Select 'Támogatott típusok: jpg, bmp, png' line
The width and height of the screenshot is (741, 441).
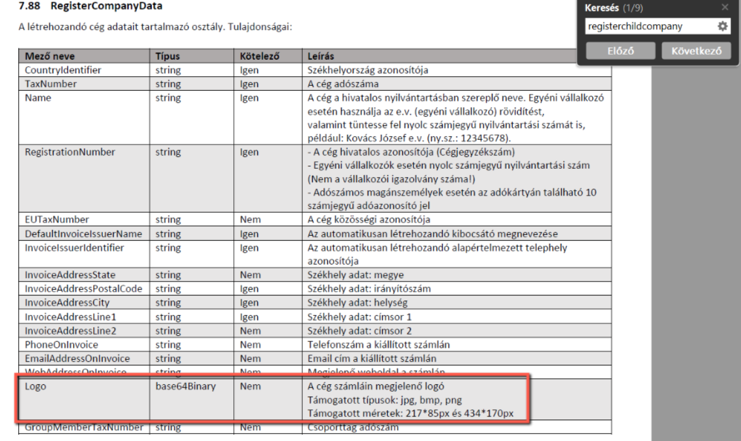click(x=385, y=401)
